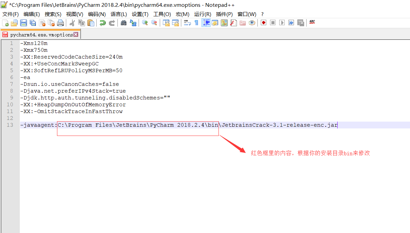Click the Close document toolbar icon
The width and height of the screenshot is (410, 233).
tap(42, 23)
